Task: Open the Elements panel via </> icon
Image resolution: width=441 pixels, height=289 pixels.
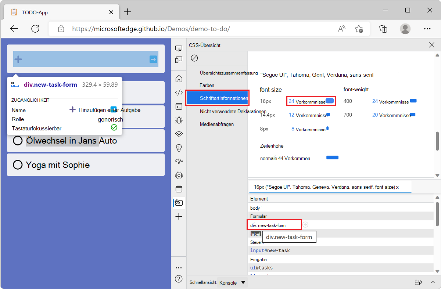Action: (x=179, y=93)
